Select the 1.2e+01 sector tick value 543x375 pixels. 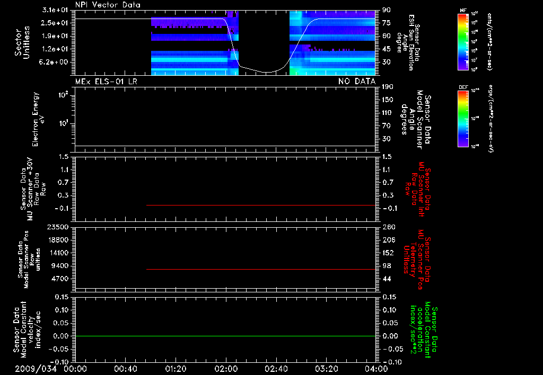[55, 49]
